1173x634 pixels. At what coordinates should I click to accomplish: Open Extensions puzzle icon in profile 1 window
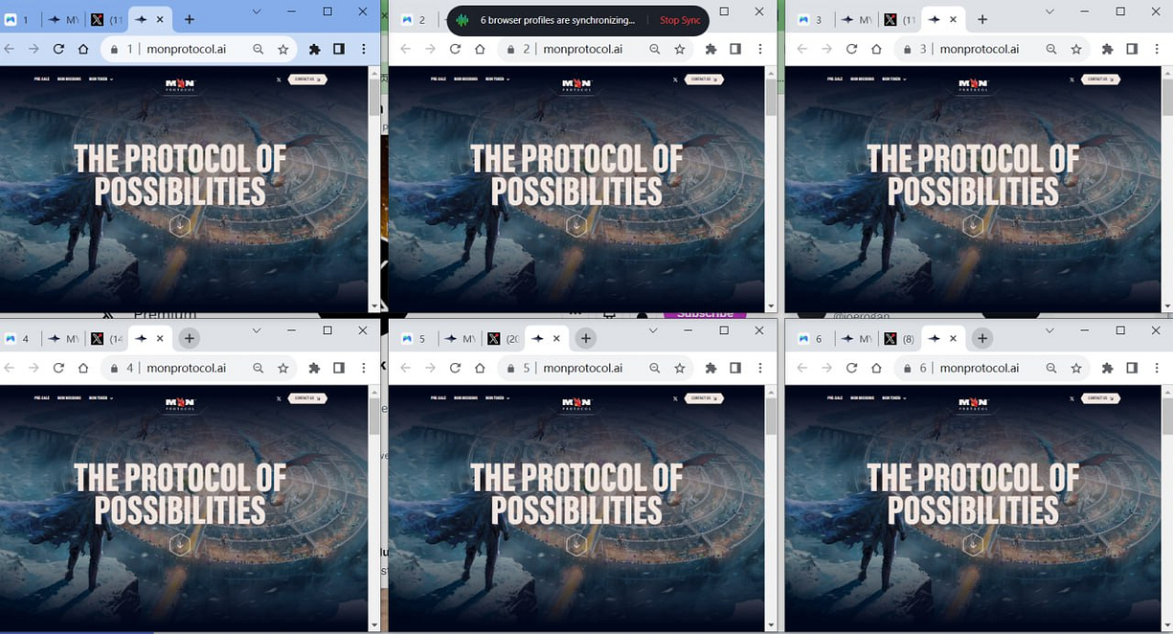pyautogui.click(x=314, y=49)
